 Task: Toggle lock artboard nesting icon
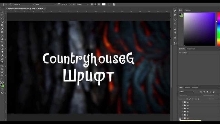click(196, 99)
